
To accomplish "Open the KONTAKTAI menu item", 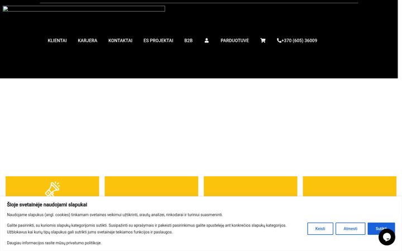I will 120,41.
